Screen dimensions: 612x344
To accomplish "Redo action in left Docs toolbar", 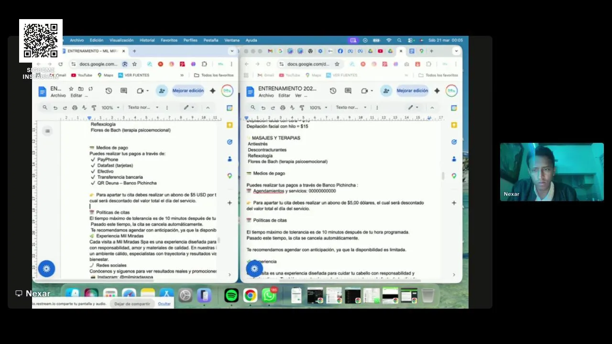I will (x=65, y=107).
